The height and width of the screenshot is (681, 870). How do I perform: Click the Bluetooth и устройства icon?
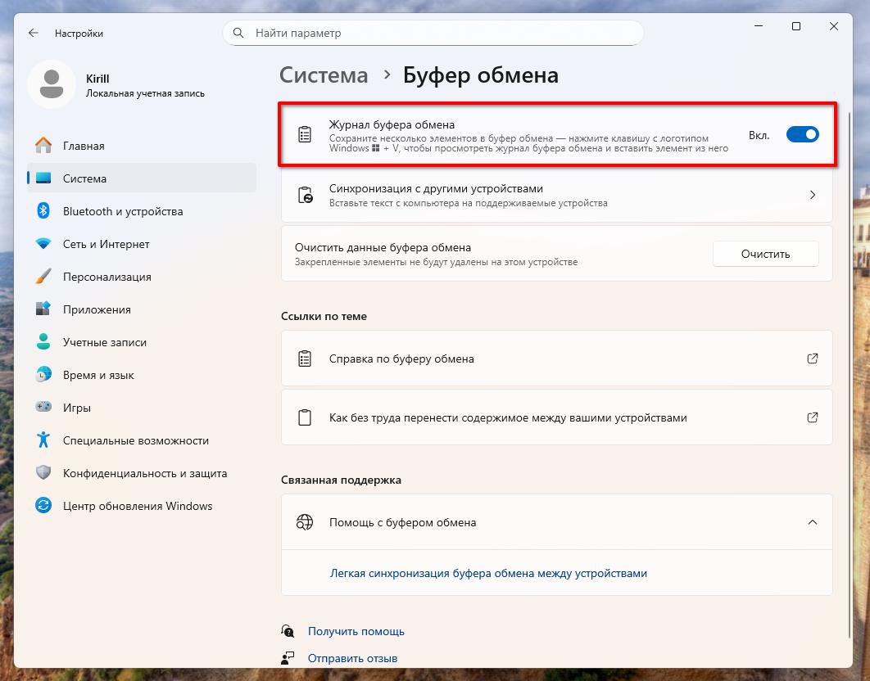click(44, 211)
